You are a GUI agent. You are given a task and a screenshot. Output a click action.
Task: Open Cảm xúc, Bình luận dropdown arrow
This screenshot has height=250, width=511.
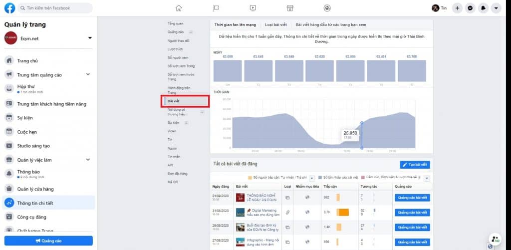point(427,178)
